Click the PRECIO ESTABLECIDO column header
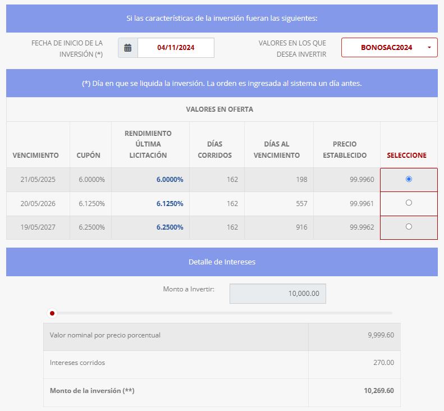This screenshot has width=444, height=411. 345,149
